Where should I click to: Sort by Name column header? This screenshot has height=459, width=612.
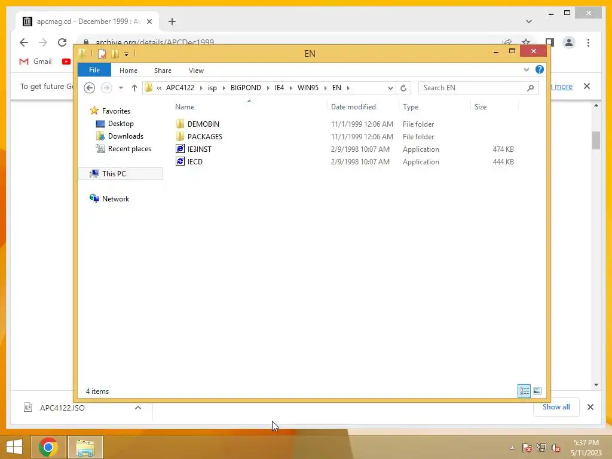[250, 107]
